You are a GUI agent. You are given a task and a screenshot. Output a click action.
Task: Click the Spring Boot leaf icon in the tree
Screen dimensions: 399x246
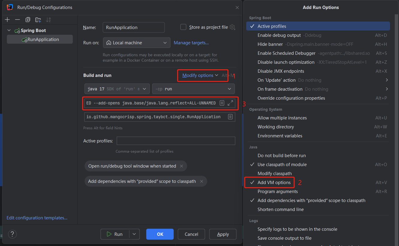pyautogui.click(x=17, y=31)
